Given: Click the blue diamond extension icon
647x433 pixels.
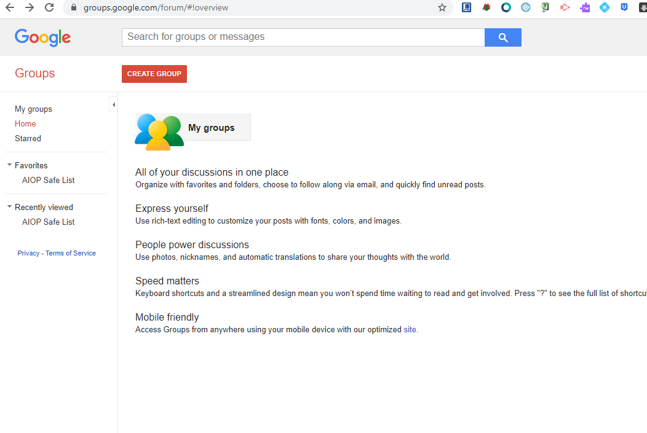Looking at the screenshot, I should [x=605, y=8].
